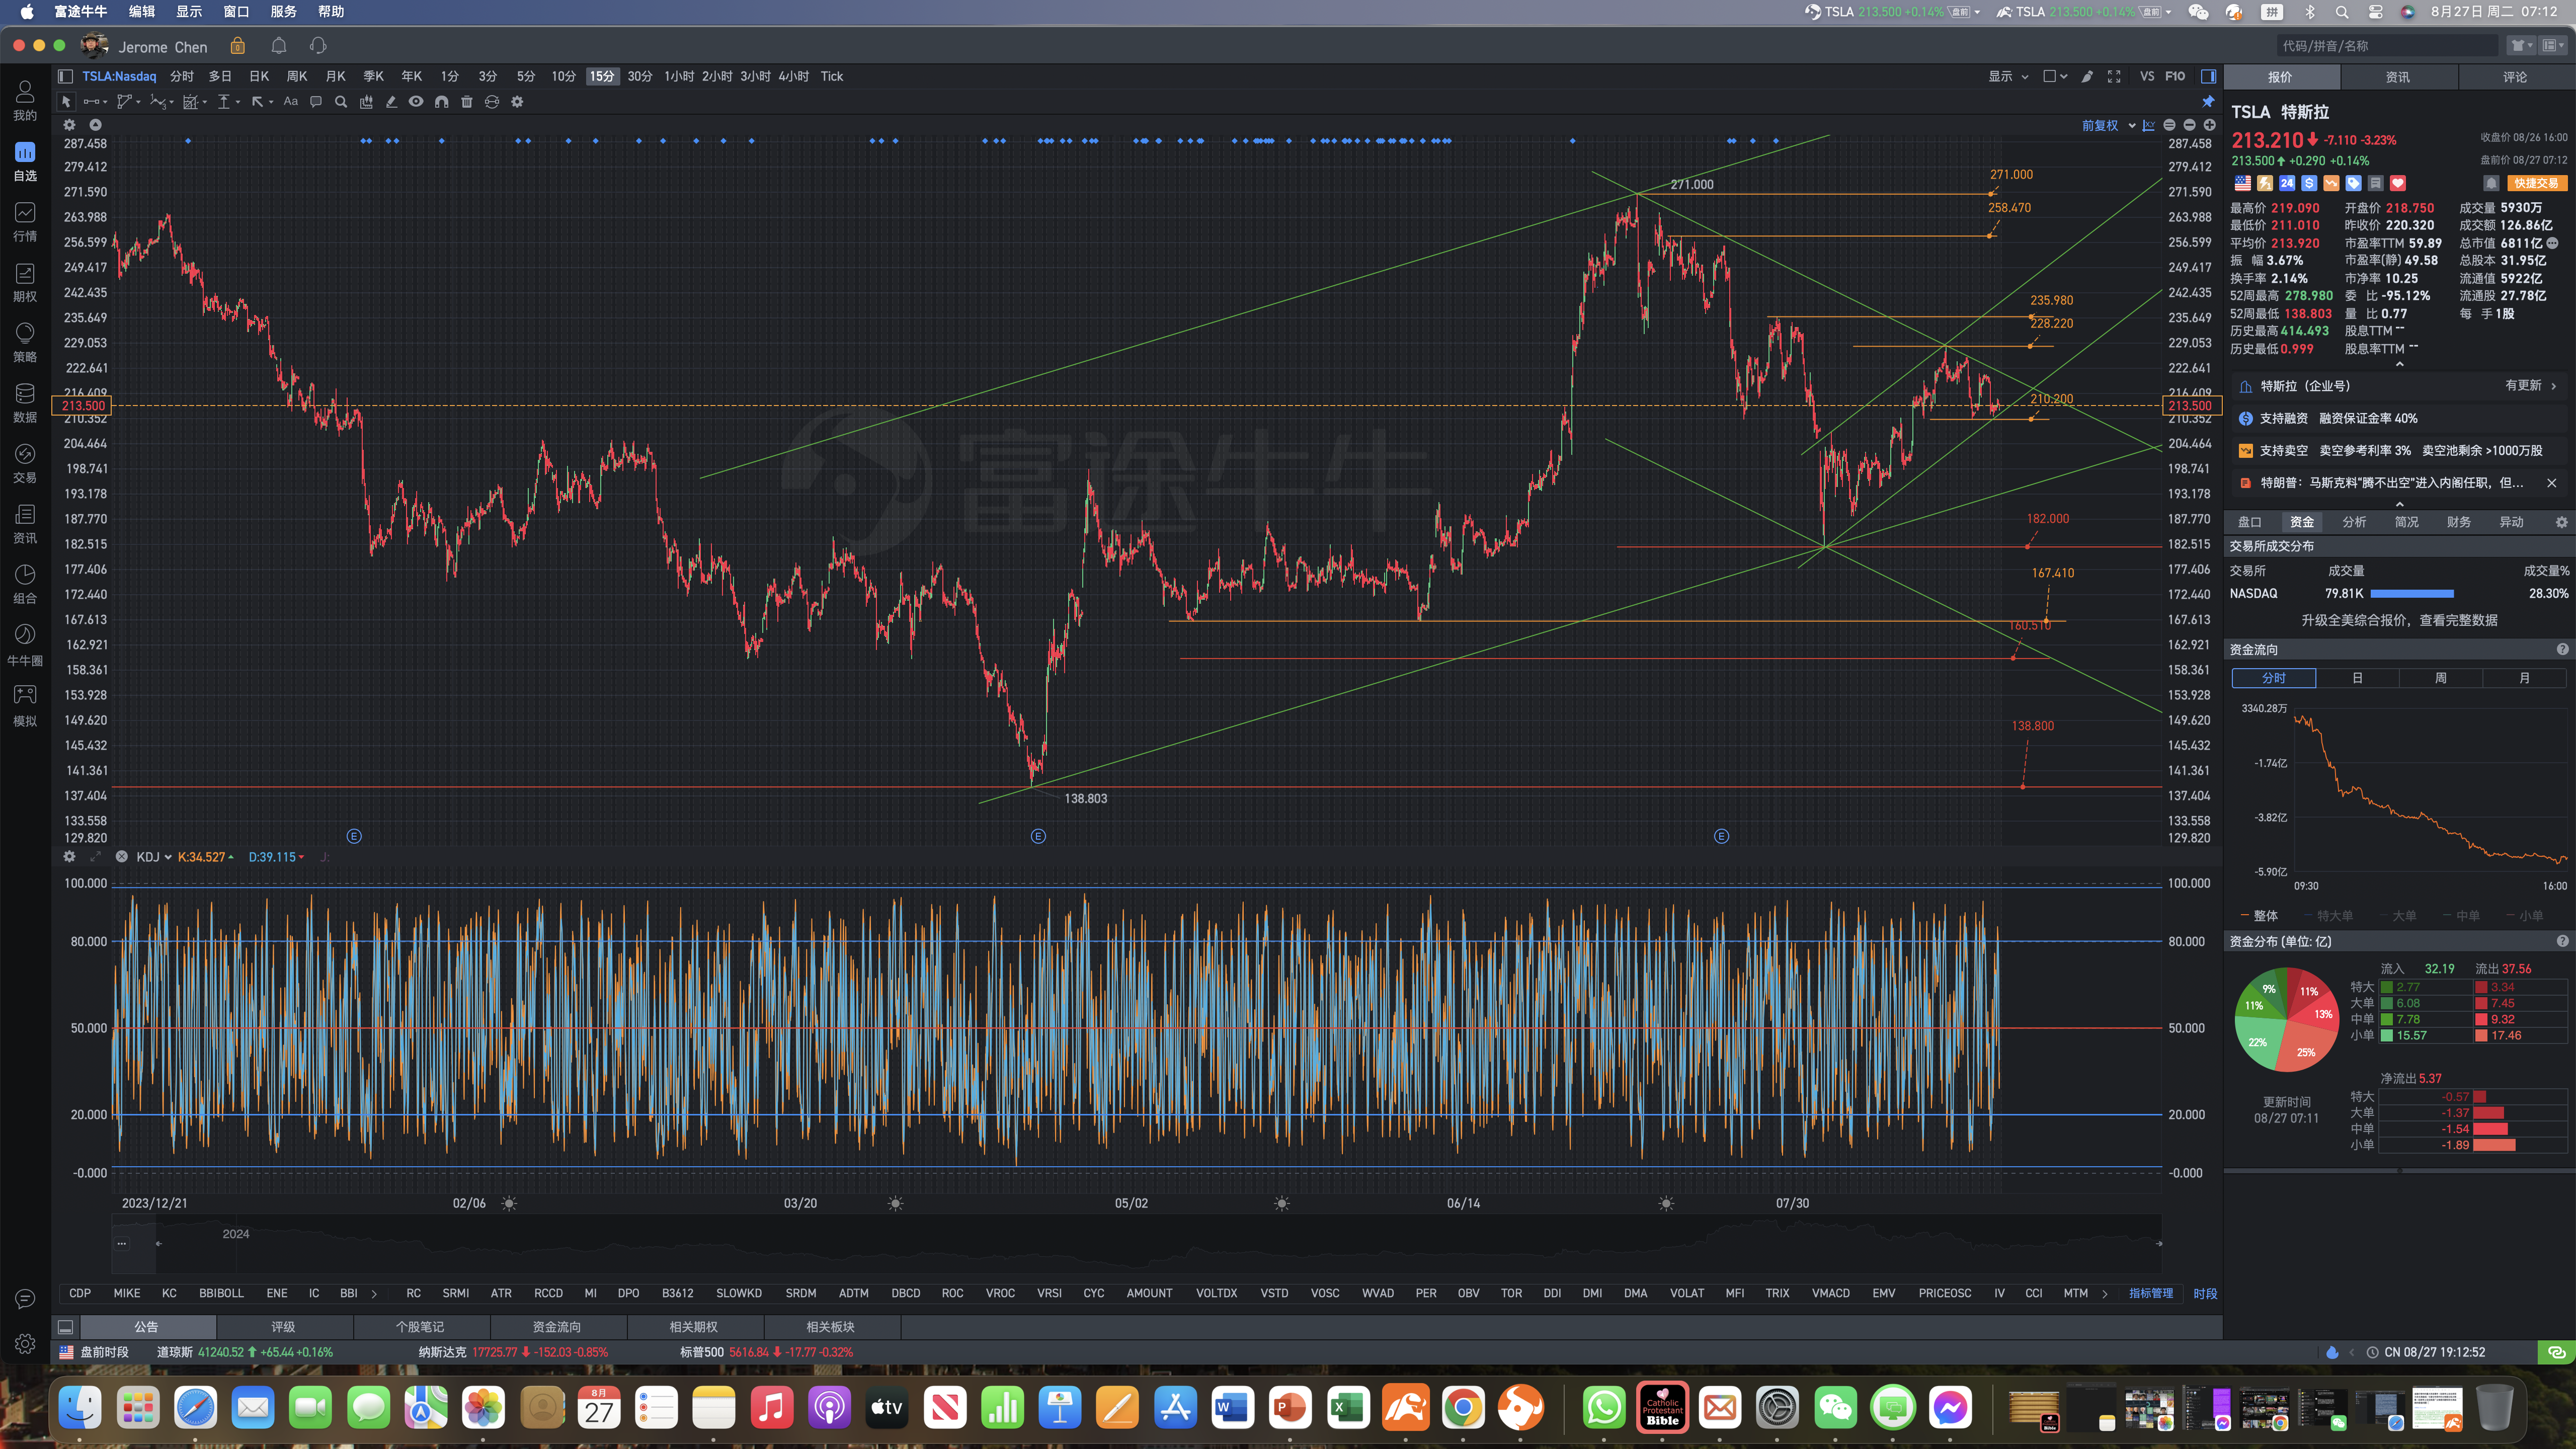Switch to the 盘口 tab
Viewport: 2576px width, 1449px height.
(x=2250, y=522)
